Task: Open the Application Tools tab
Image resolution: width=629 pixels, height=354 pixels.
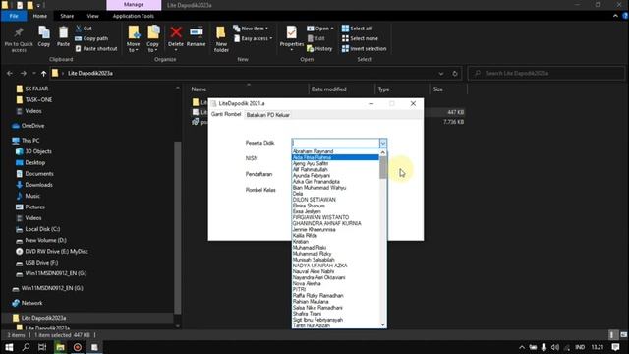Action: [x=134, y=16]
